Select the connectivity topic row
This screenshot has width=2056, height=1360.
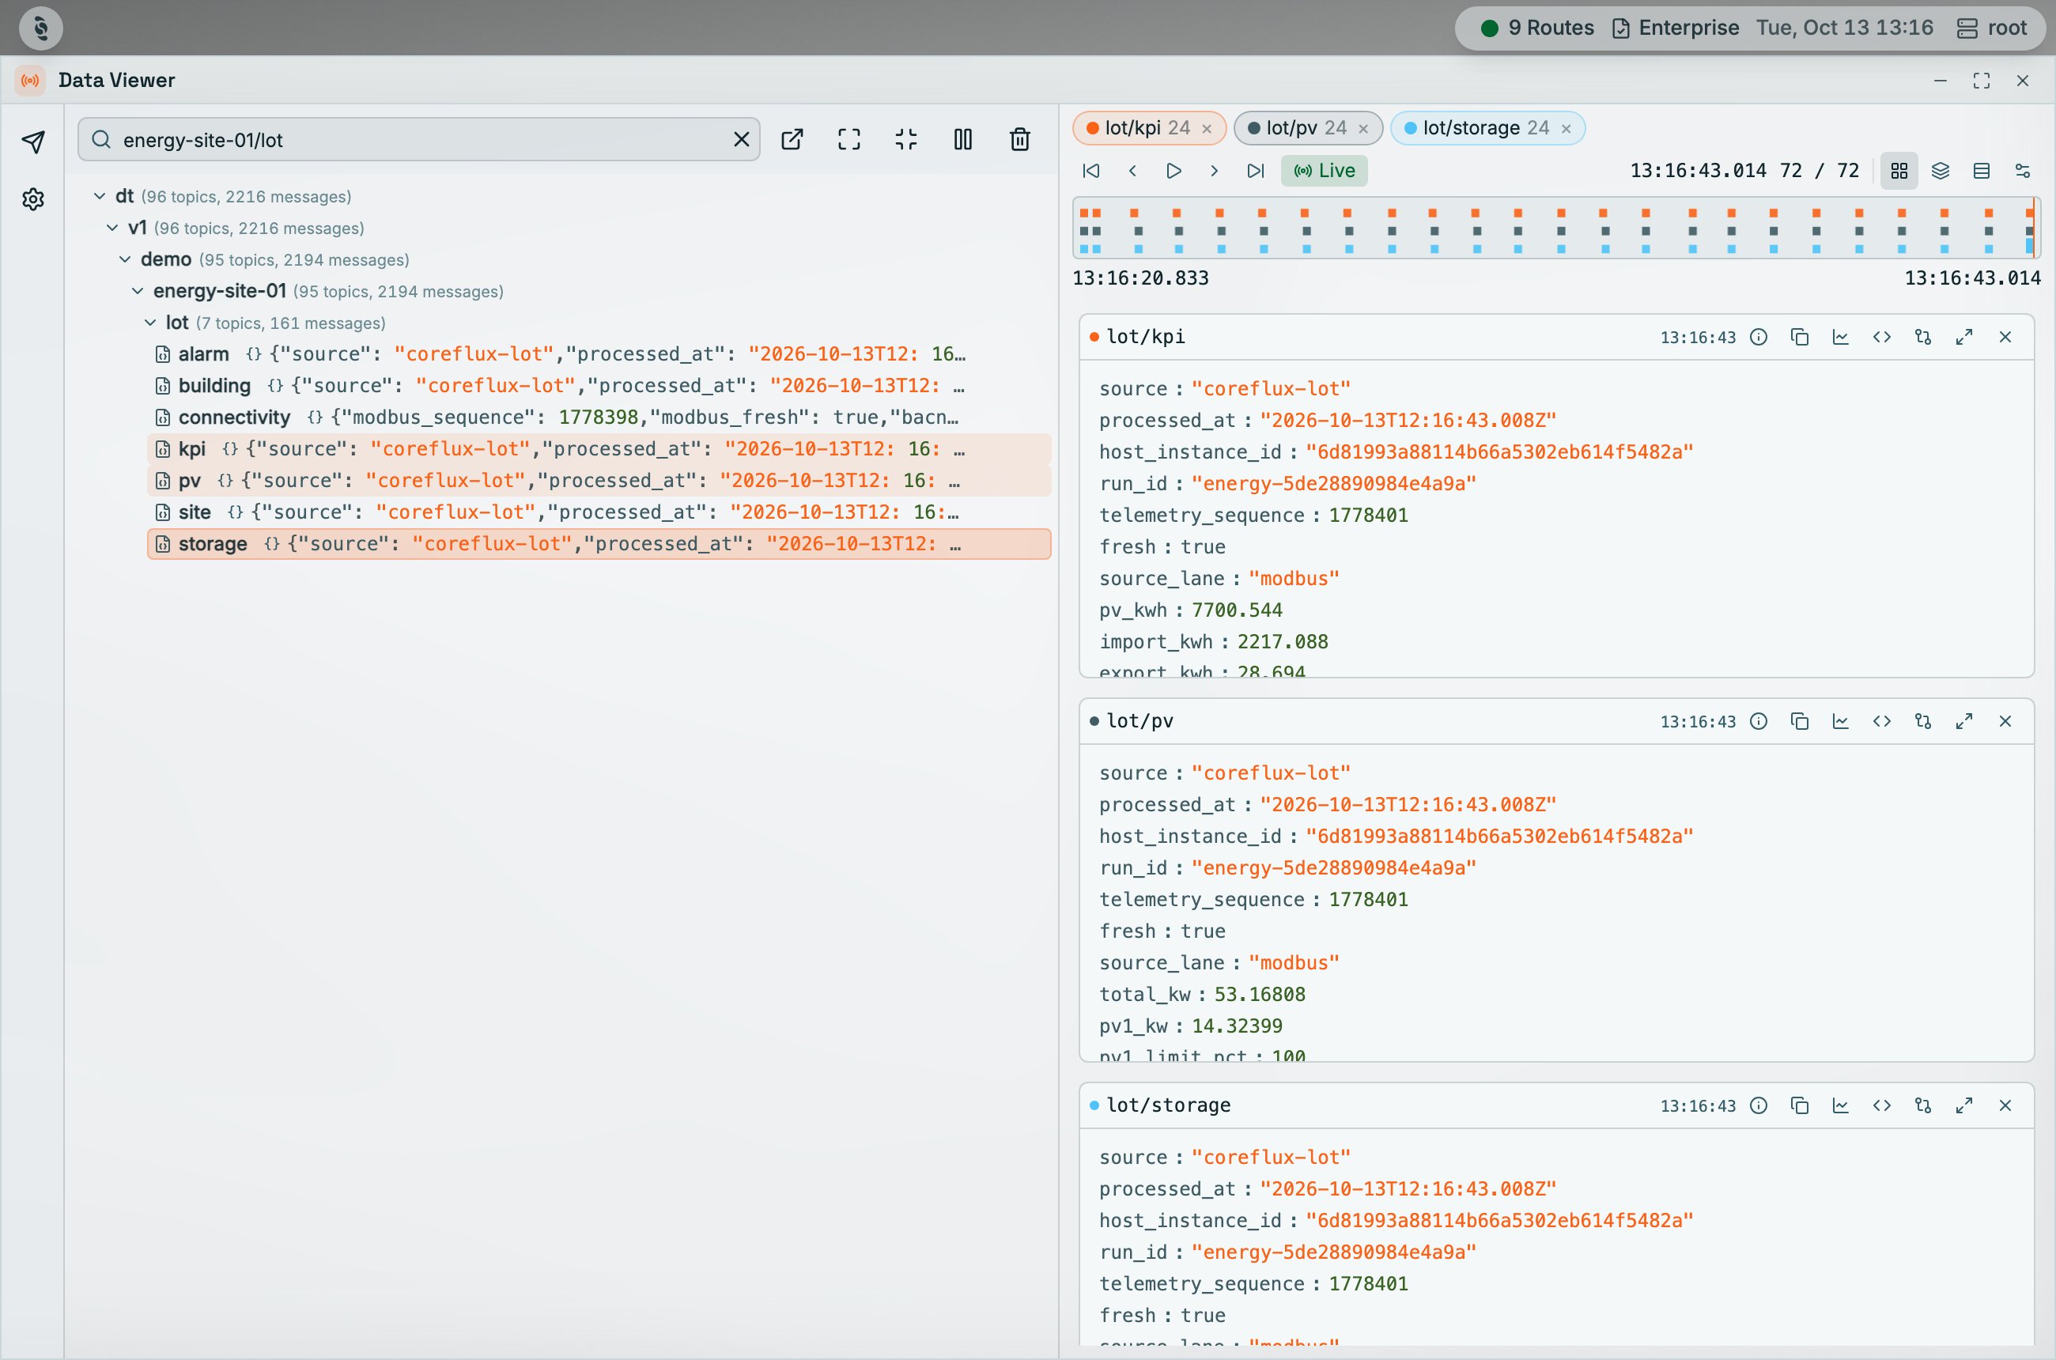tap(599, 417)
